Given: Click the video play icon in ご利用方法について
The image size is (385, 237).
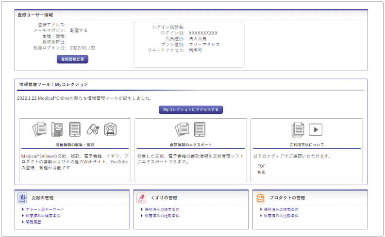Looking at the screenshot, I should click(x=316, y=129).
